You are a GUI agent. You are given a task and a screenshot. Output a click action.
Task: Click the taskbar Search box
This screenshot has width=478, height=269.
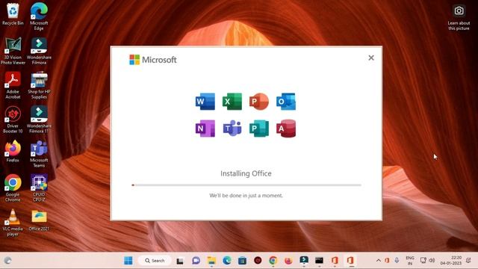(155, 261)
